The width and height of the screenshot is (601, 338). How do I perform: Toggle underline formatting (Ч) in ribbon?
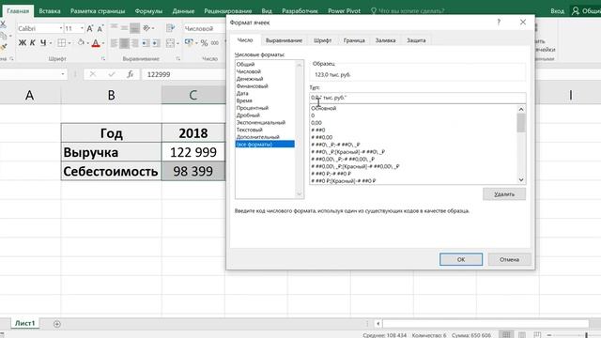(43, 43)
